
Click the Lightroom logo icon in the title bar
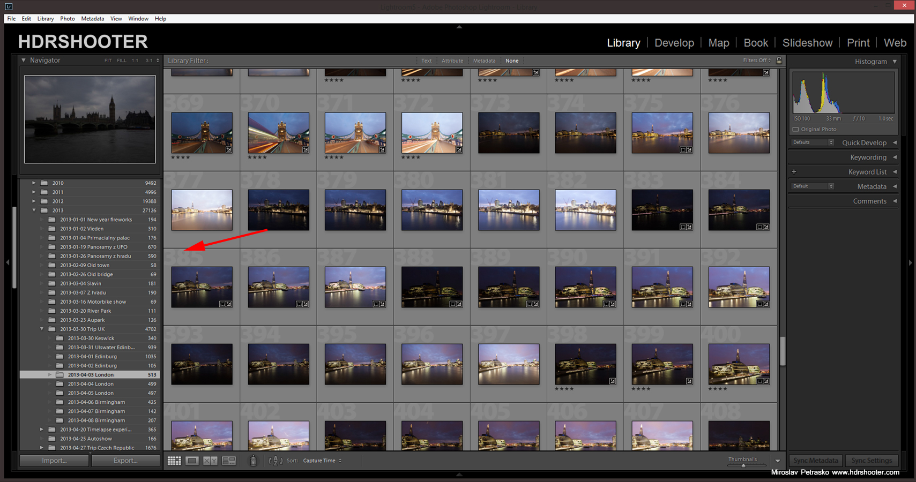click(x=9, y=7)
